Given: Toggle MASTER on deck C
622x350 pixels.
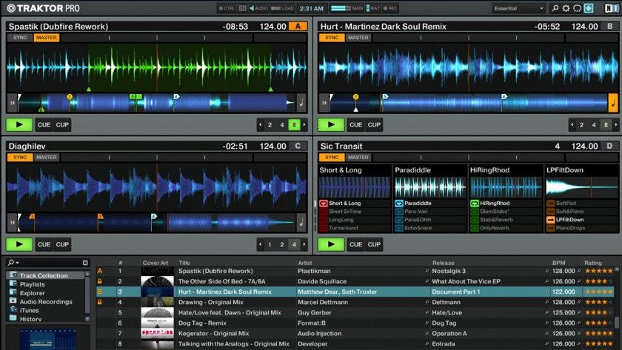Looking at the screenshot, I should click(47, 158).
